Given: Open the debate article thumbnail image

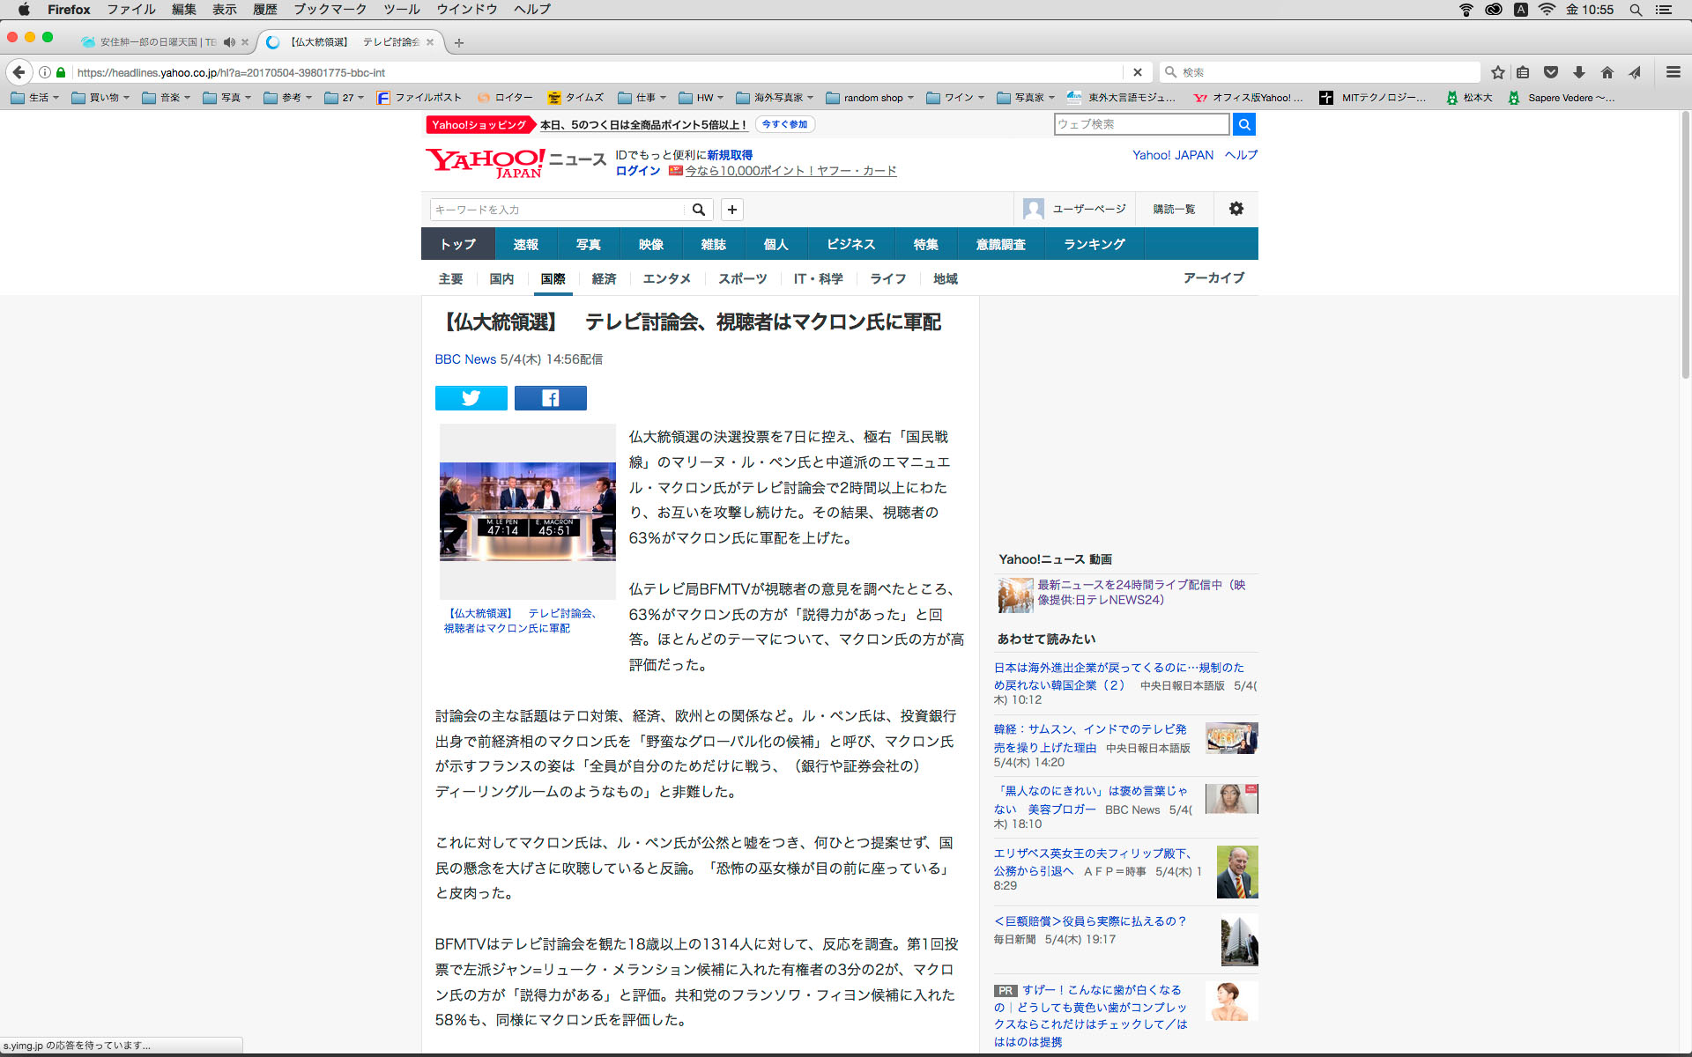Looking at the screenshot, I should click(x=527, y=511).
